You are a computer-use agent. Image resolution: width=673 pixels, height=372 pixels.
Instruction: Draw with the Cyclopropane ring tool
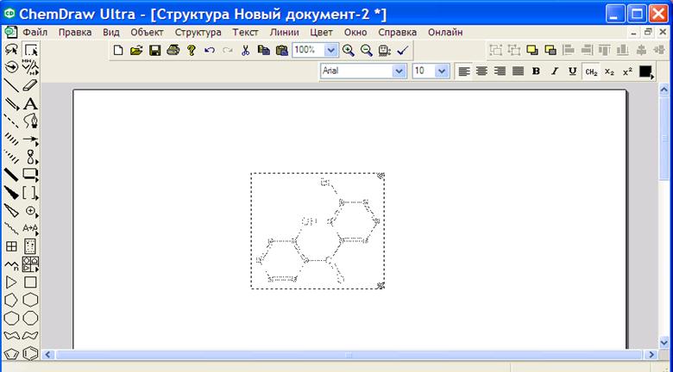point(11,282)
